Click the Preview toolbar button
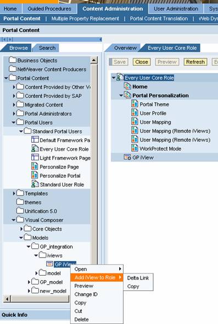The width and height of the screenshot is (218, 324). tap(167, 62)
